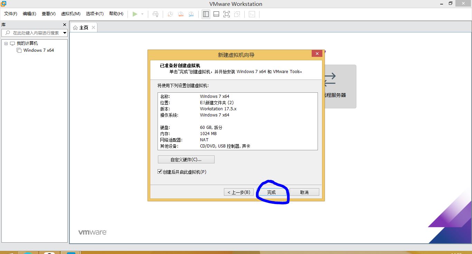
Task: Open 自定义硬件(C) settings
Action: pyautogui.click(x=186, y=159)
